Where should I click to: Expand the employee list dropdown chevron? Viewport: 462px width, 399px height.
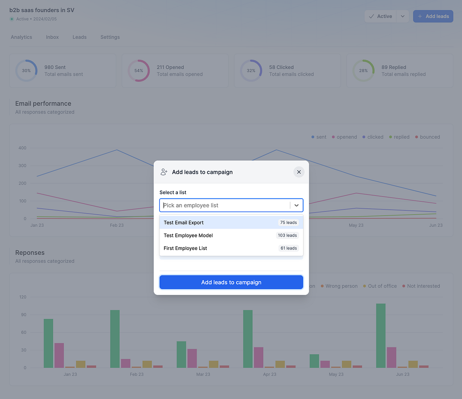[x=297, y=205]
